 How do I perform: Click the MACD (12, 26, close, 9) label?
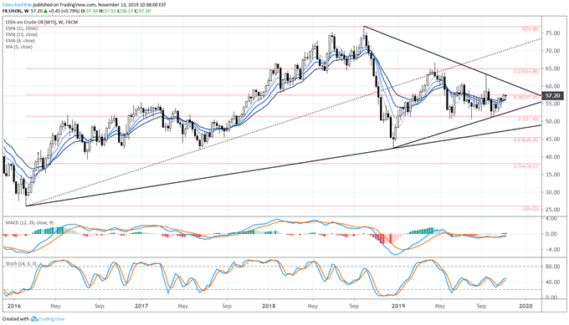(x=30, y=222)
